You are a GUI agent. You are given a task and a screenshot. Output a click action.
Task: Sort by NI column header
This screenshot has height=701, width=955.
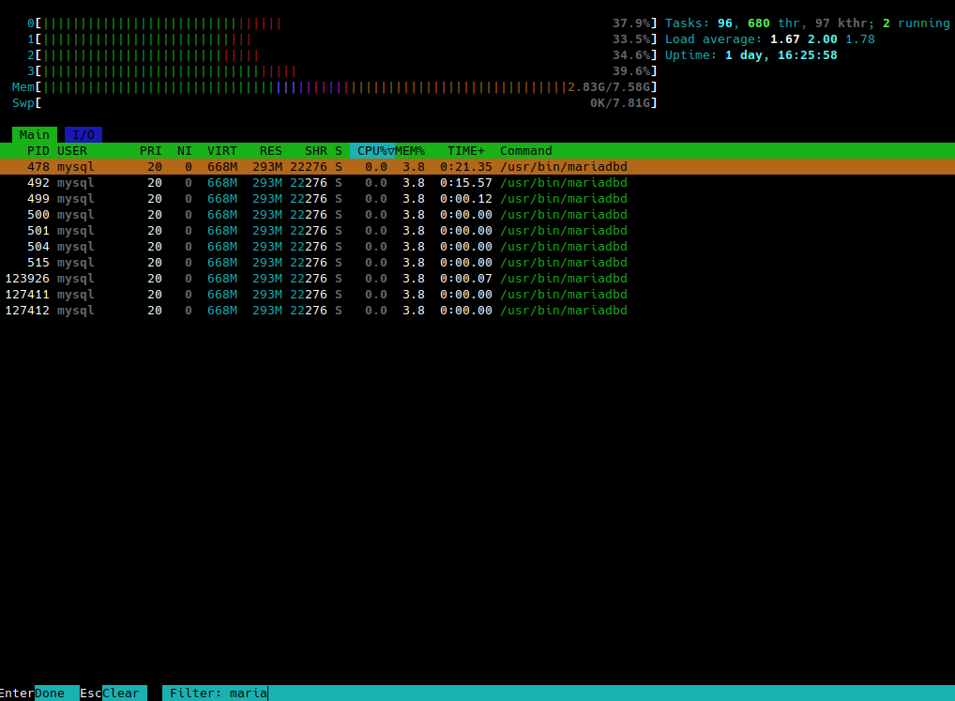pyautogui.click(x=185, y=150)
